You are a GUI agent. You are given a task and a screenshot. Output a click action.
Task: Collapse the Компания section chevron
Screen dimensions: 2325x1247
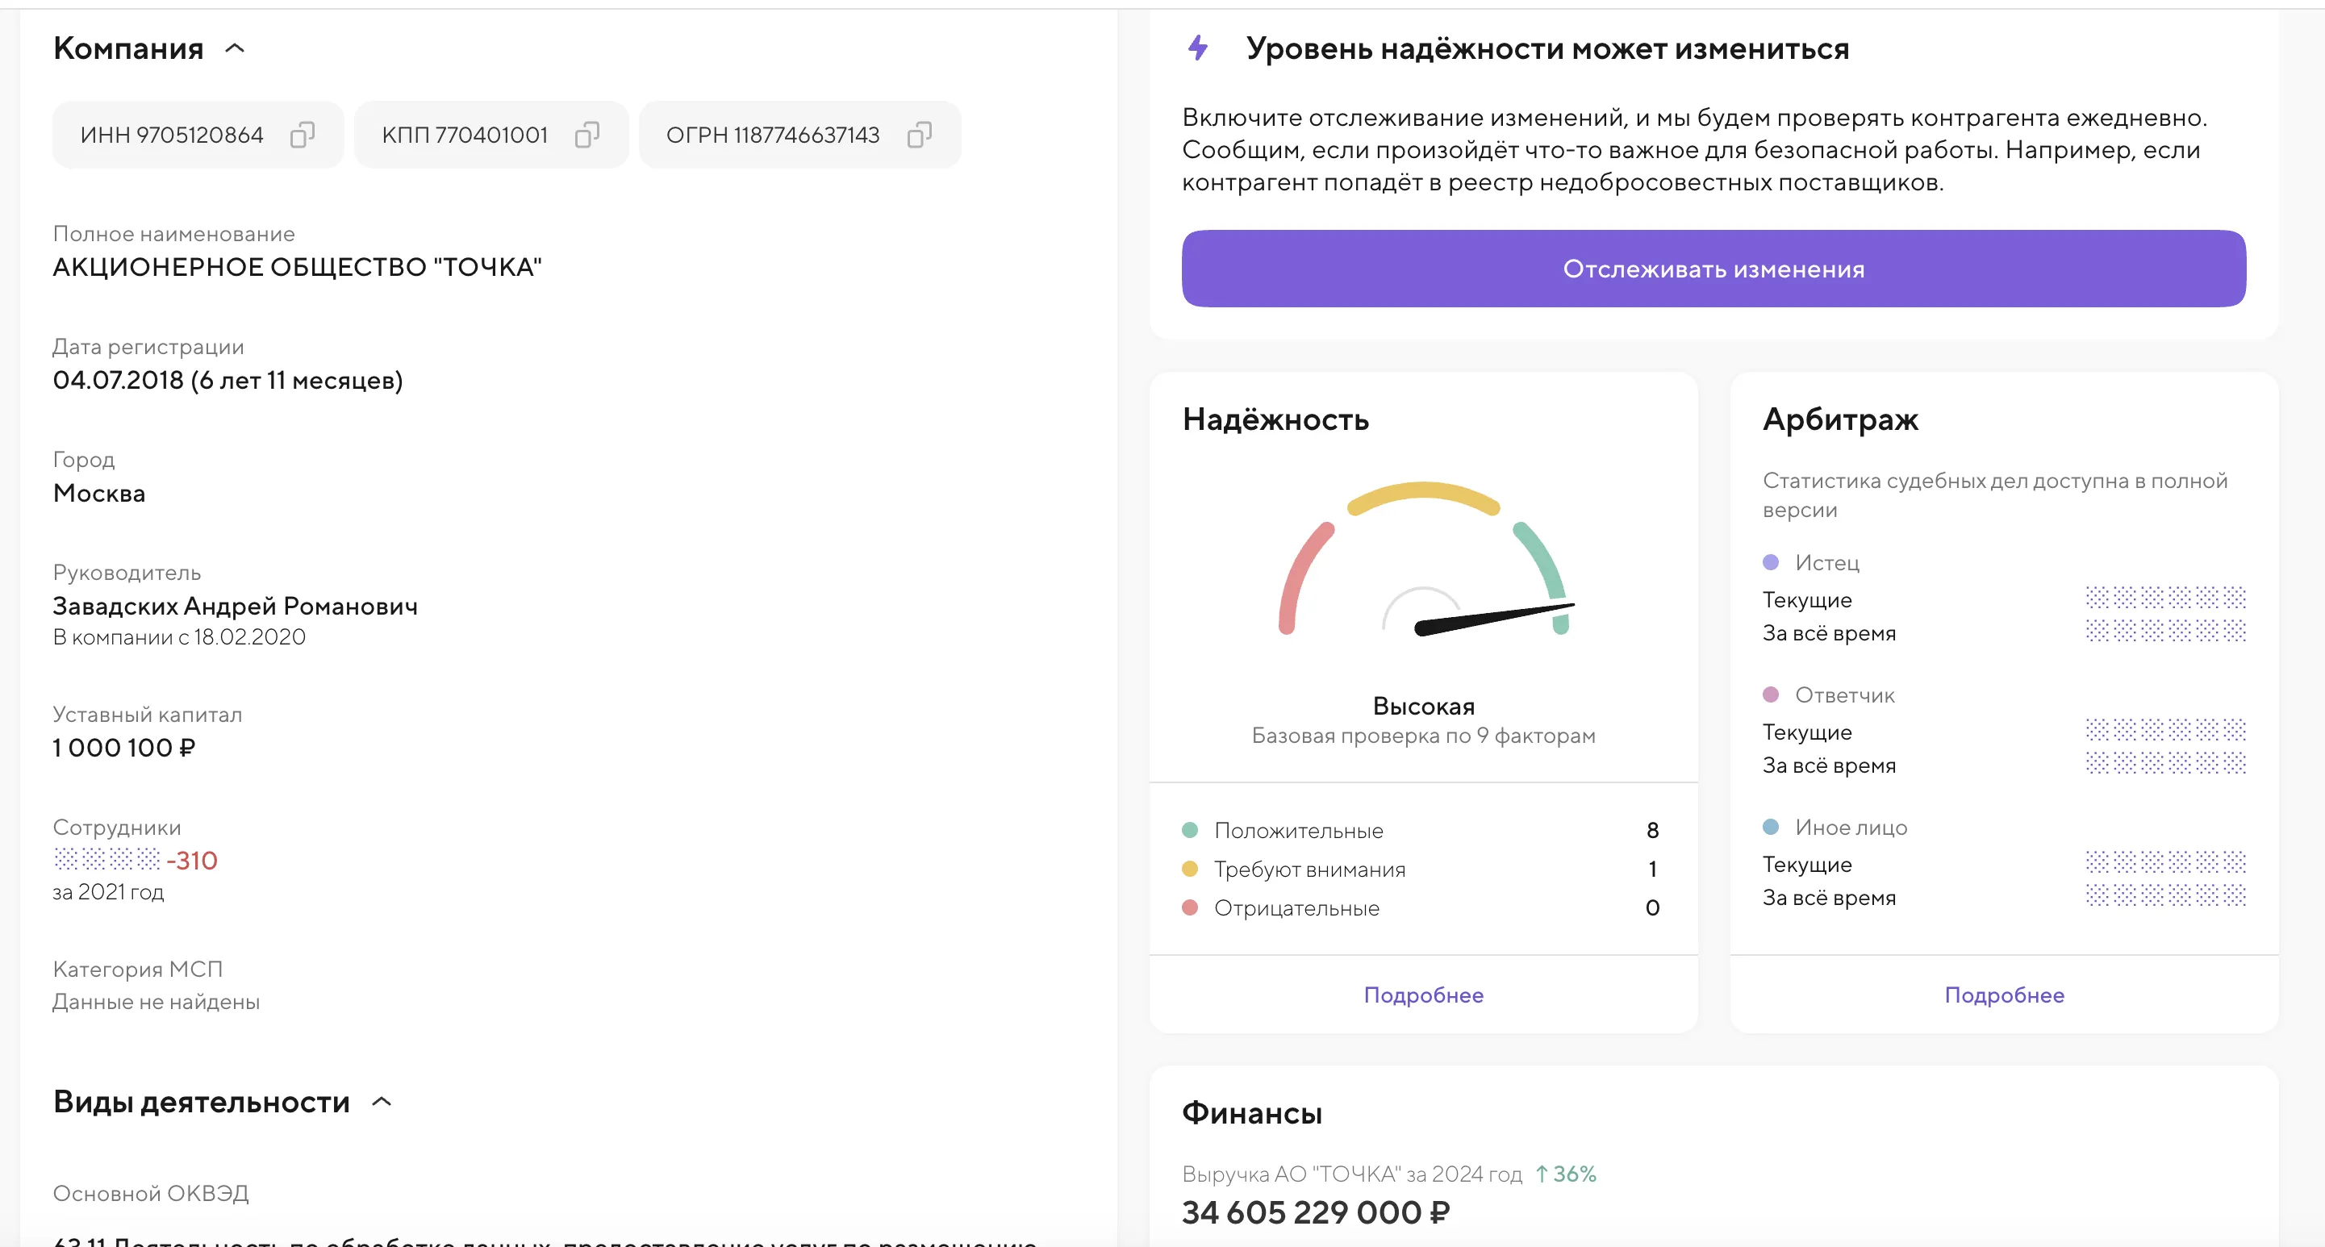(235, 48)
